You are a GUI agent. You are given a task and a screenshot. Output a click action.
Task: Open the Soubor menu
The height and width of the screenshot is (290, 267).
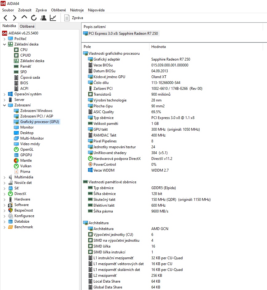click(8, 10)
